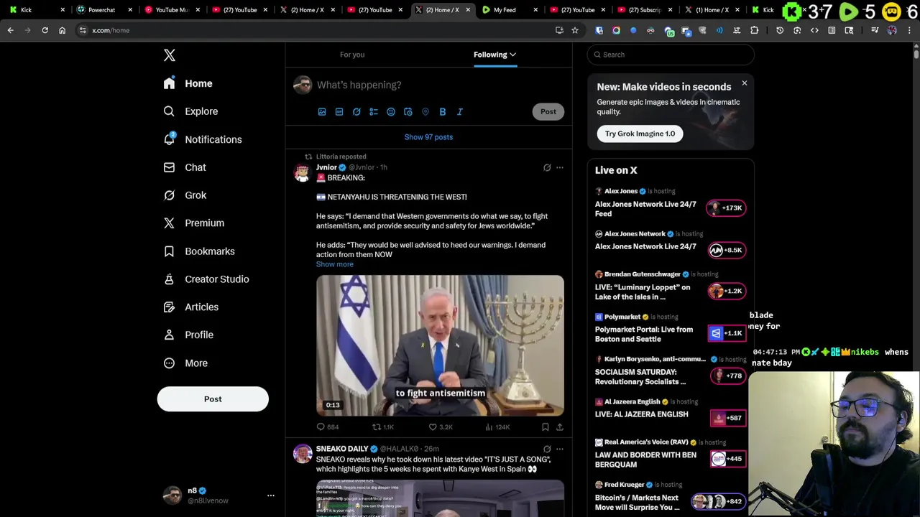Open more options on Jvnior post
The width and height of the screenshot is (920, 517).
pos(560,167)
